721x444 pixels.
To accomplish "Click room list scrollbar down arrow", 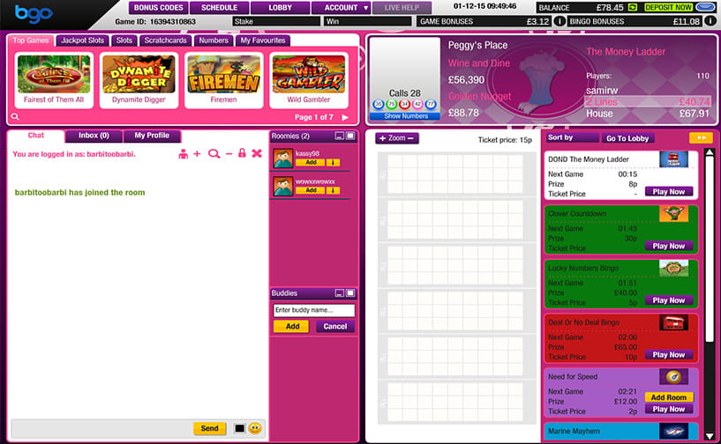I will click(x=710, y=436).
